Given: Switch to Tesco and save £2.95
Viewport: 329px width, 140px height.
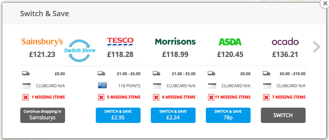Looking at the screenshot, I should coord(118,115).
